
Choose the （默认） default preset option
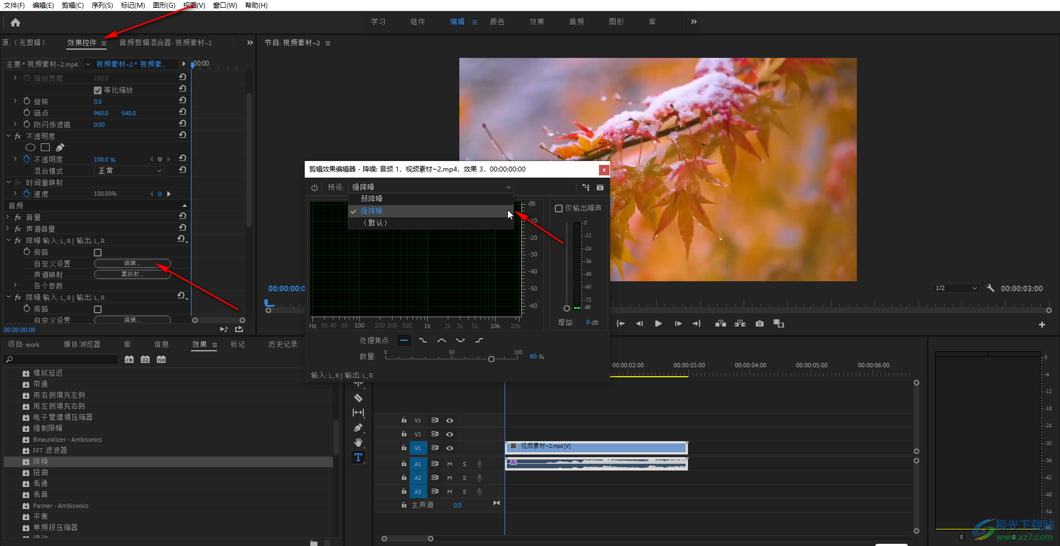tap(431, 223)
